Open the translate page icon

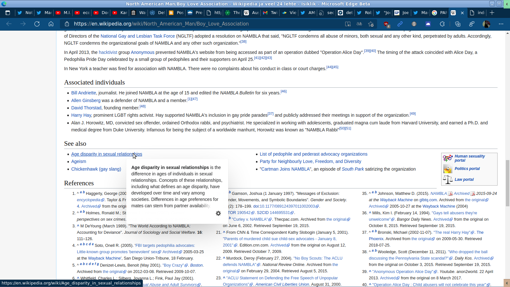tap(359, 24)
